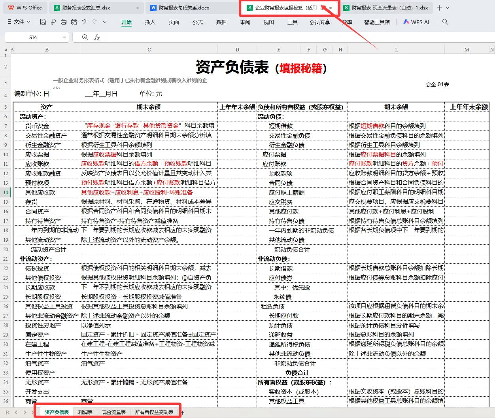
Task: Click the zoom magnifier icon beside formula bar
Action: click(x=85, y=37)
